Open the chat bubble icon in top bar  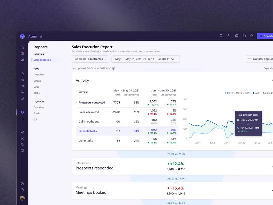(237, 36)
